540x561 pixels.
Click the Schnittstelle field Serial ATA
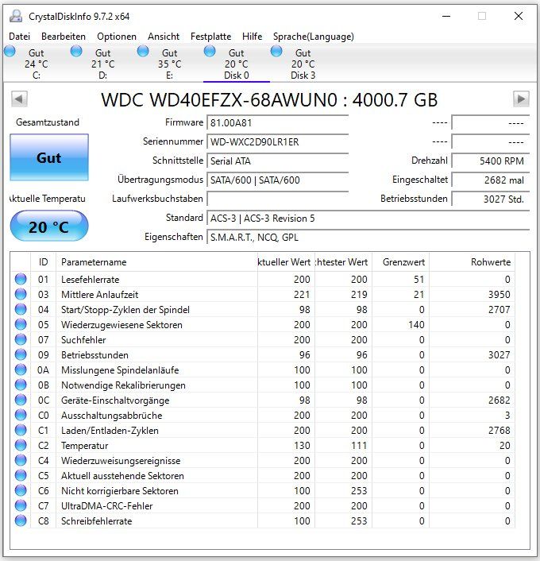[x=277, y=161]
